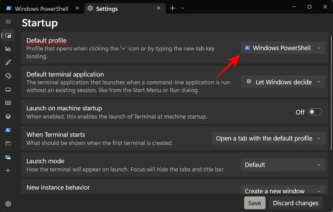The image size is (333, 212).
Task: Enable Launch on machine startup toggle
Action: (315, 112)
